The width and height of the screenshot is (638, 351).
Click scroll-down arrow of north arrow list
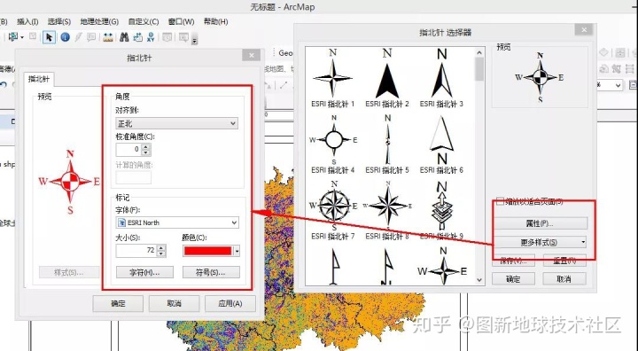point(479,280)
